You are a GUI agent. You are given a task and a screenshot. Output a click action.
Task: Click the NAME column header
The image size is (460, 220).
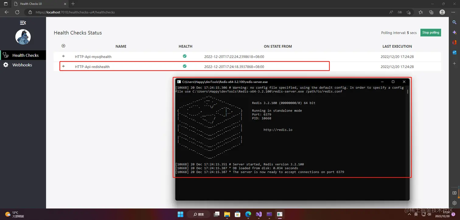[121, 46]
